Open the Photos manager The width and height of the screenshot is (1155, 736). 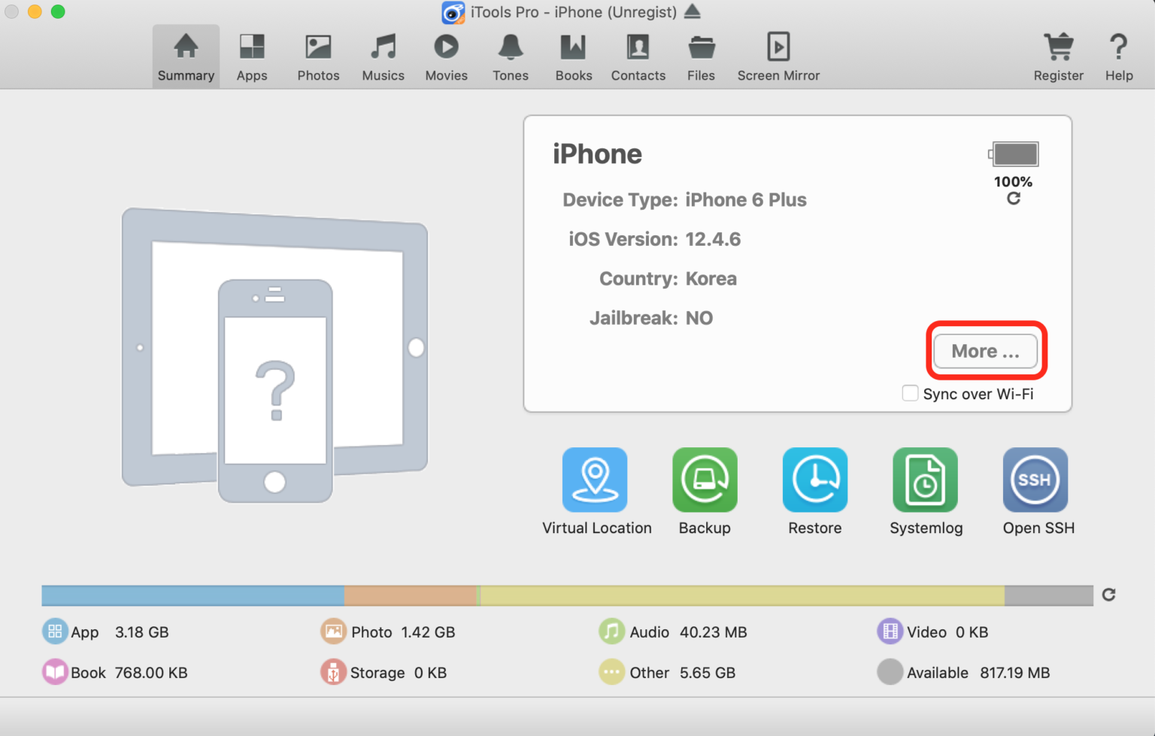tap(318, 56)
